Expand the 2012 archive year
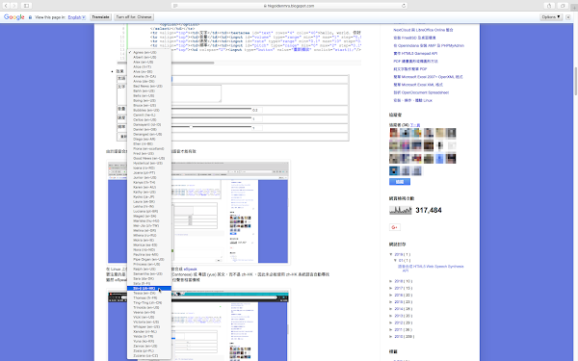 391,322
